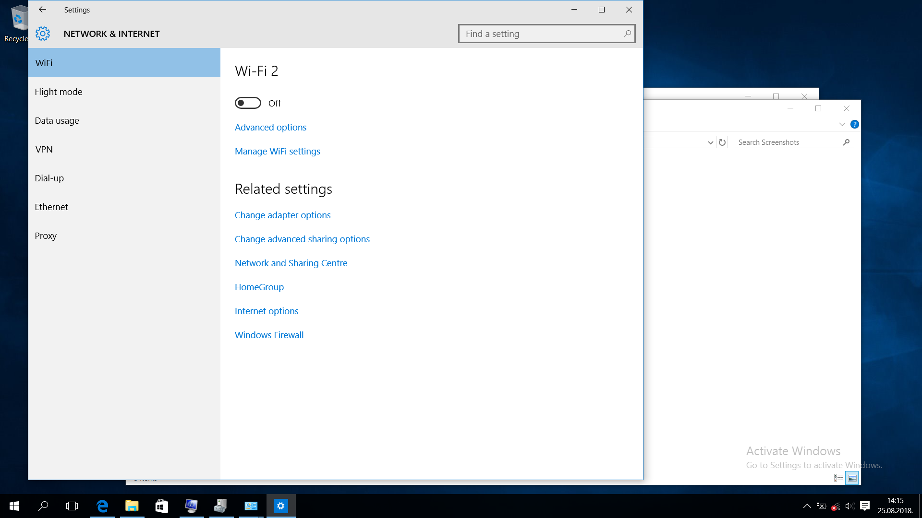The height and width of the screenshot is (518, 922).
Task: Click the Find a setting search box
Action: point(543,34)
